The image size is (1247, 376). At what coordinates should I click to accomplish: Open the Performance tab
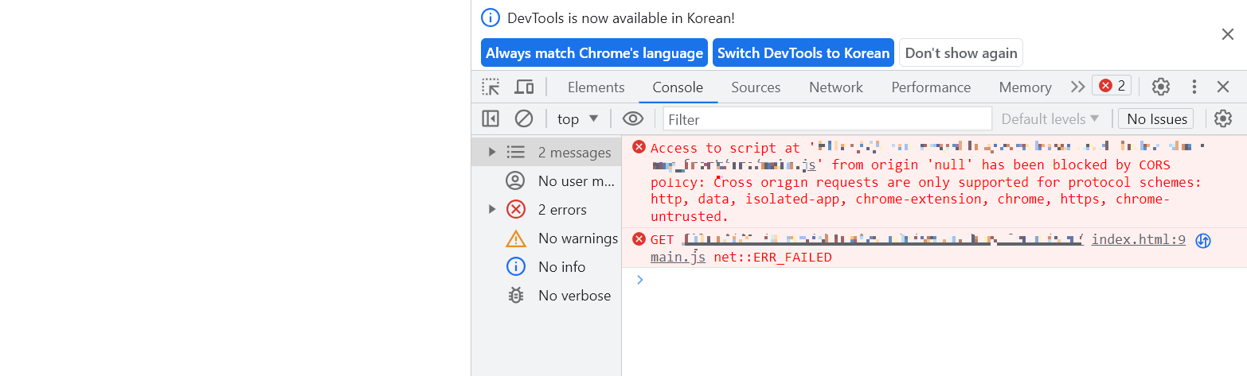[x=931, y=87]
